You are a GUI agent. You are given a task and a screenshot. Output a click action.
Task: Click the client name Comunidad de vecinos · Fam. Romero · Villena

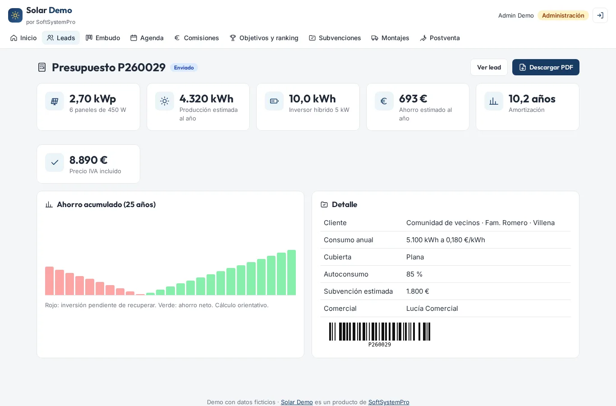pyautogui.click(x=480, y=223)
